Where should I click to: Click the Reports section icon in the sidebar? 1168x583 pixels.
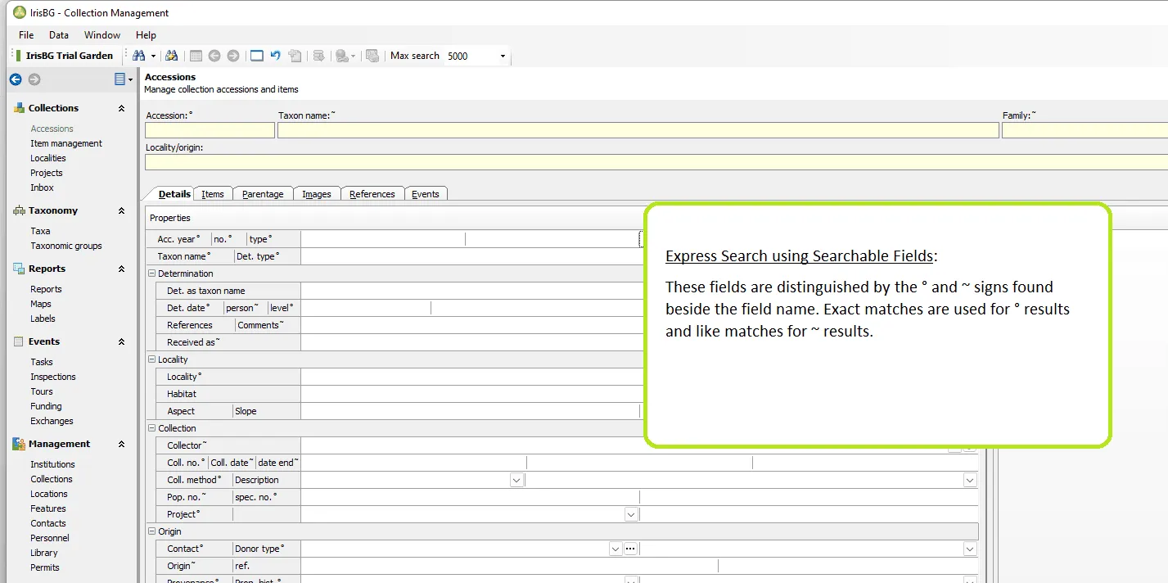pyautogui.click(x=19, y=269)
